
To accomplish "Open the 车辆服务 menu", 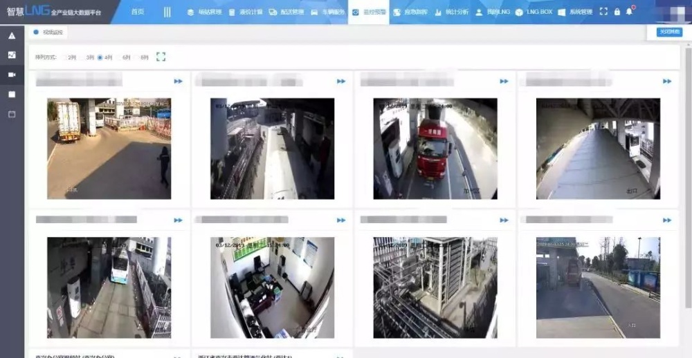I will point(327,12).
